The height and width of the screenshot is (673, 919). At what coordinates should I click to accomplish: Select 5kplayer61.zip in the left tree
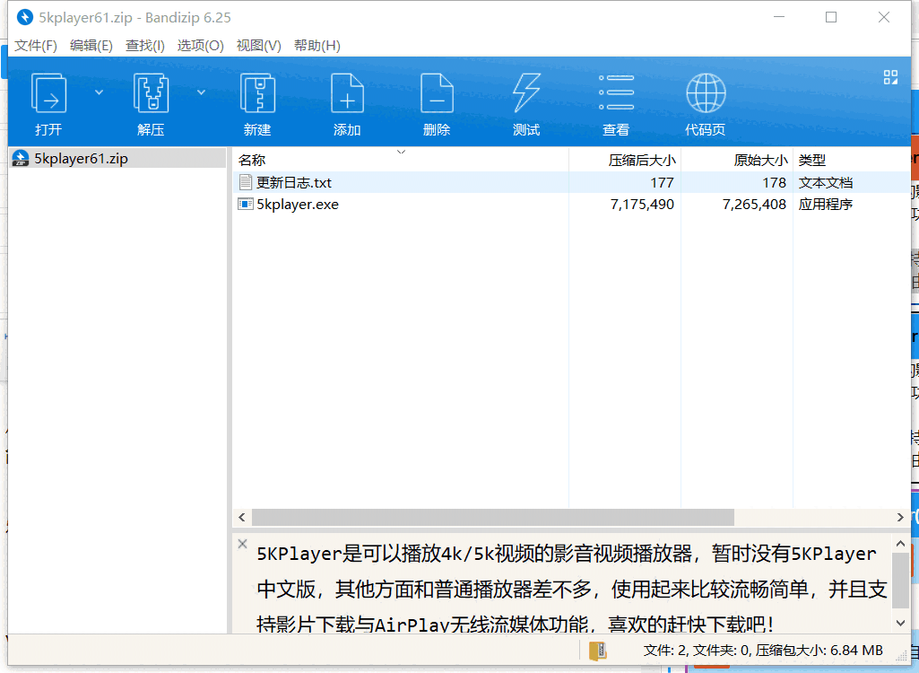pyautogui.click(x=81, y=159)
